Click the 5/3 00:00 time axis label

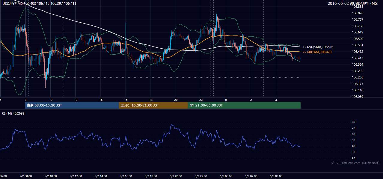[x=226, y=176]
